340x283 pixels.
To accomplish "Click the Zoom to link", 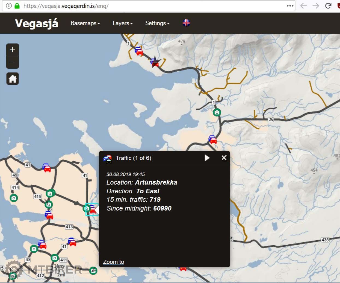I will click(x=114, y=262).
